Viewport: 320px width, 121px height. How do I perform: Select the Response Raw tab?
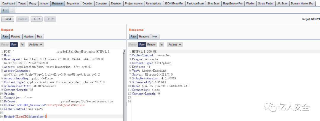point(133,36)
